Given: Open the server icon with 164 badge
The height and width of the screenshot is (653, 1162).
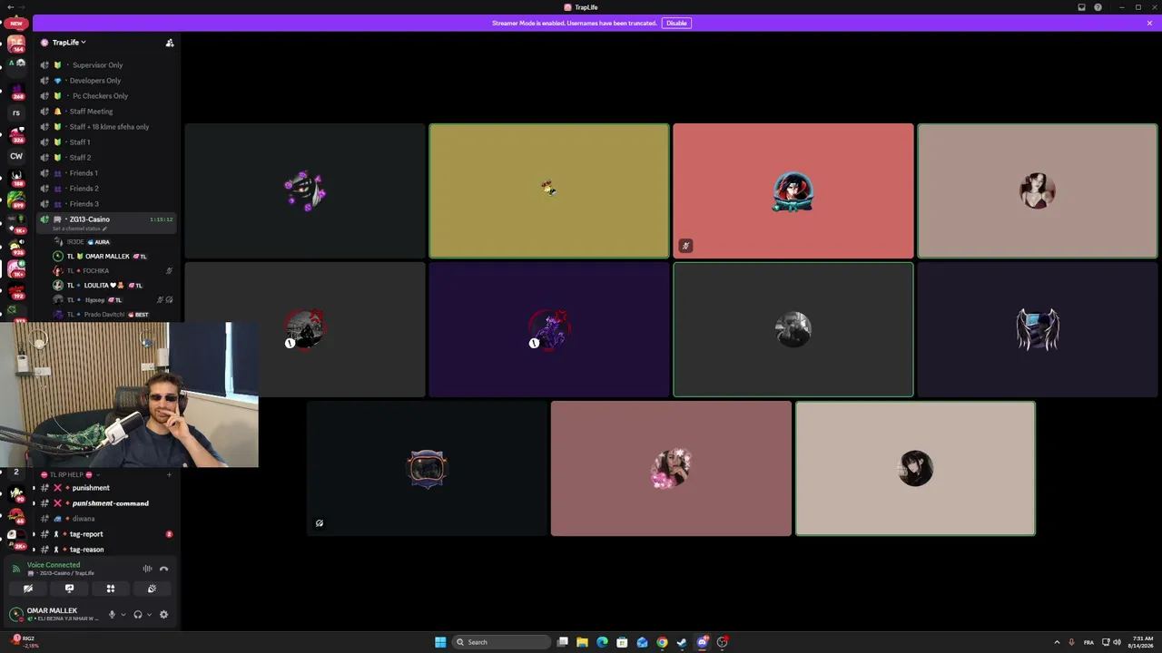Looking at the screenshot, I should (15, 44).
